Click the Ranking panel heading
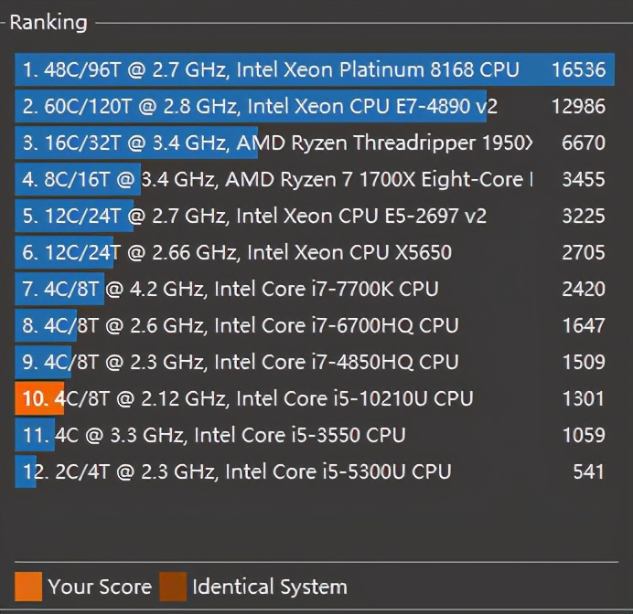 [48, 22]
